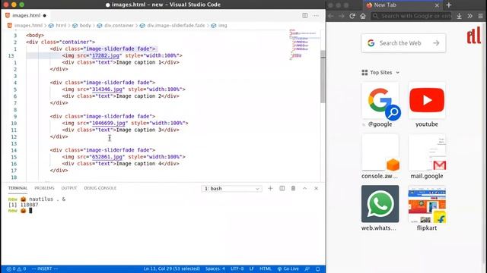Click the errors and warnings status bar indicator

pos(16,268)
